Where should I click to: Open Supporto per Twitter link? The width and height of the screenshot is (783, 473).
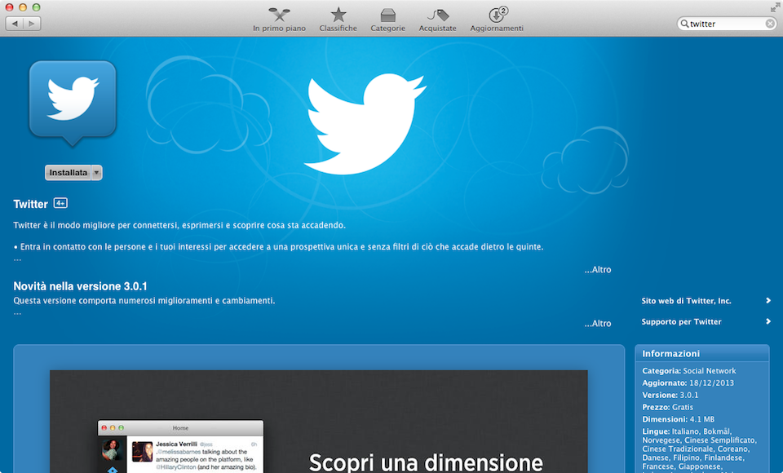coord(681,321)
